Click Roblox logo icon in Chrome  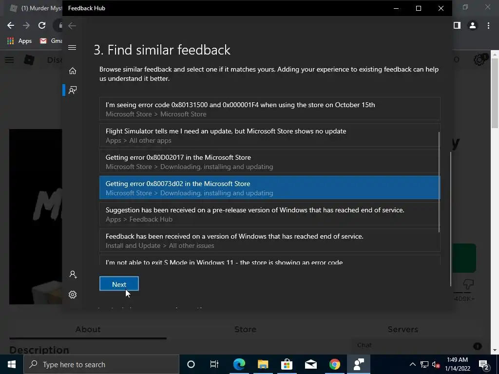[29, 60]
